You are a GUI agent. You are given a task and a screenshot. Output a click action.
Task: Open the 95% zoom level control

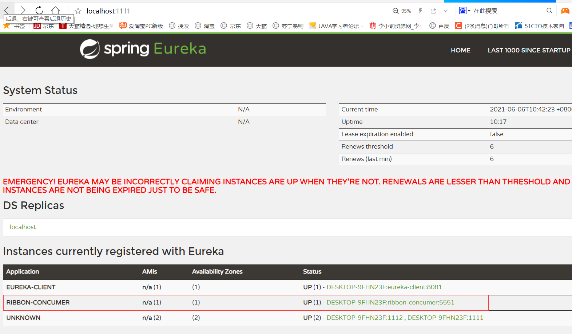click(402, 11)
